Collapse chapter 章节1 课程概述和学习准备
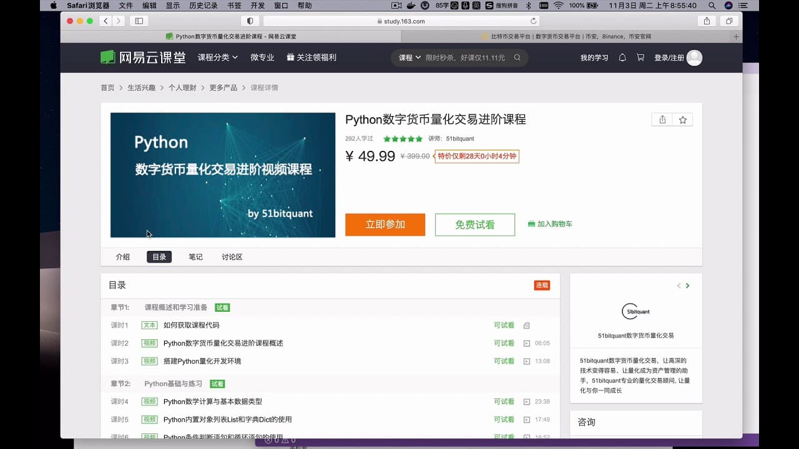The image size is (799, 449). click(x=330, y=307)
